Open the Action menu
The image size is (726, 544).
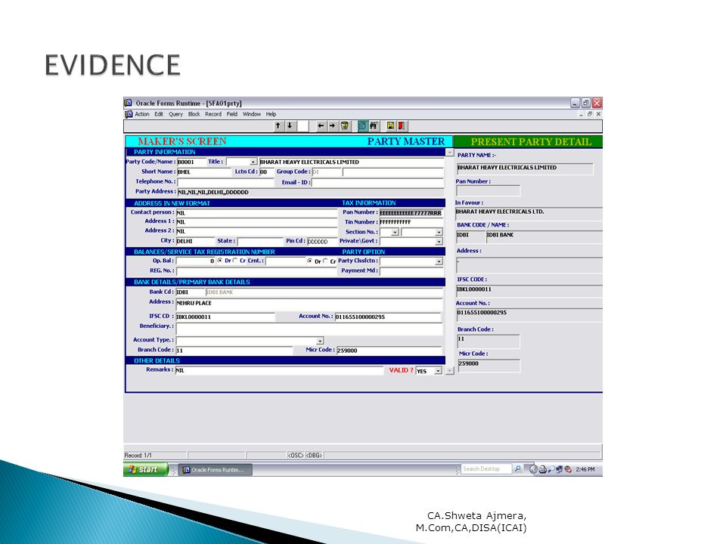tap(141, 114)
